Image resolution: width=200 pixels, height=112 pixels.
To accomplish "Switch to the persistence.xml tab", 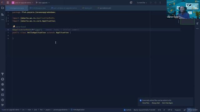I will tap(104, 8).
